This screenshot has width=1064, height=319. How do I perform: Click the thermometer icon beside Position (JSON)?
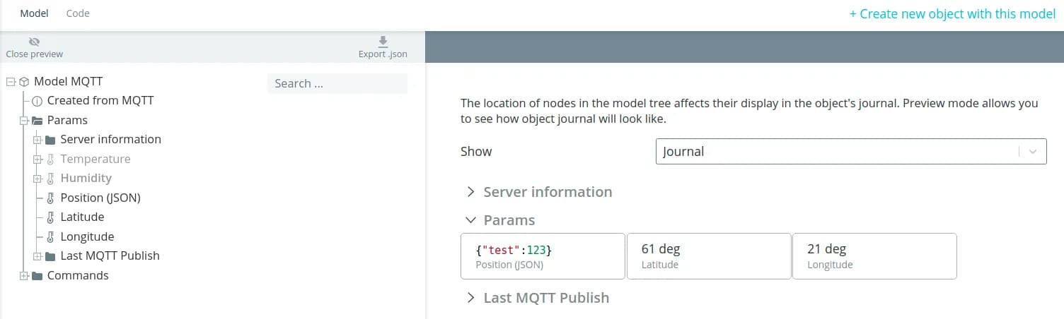click(x=50, y=198)
